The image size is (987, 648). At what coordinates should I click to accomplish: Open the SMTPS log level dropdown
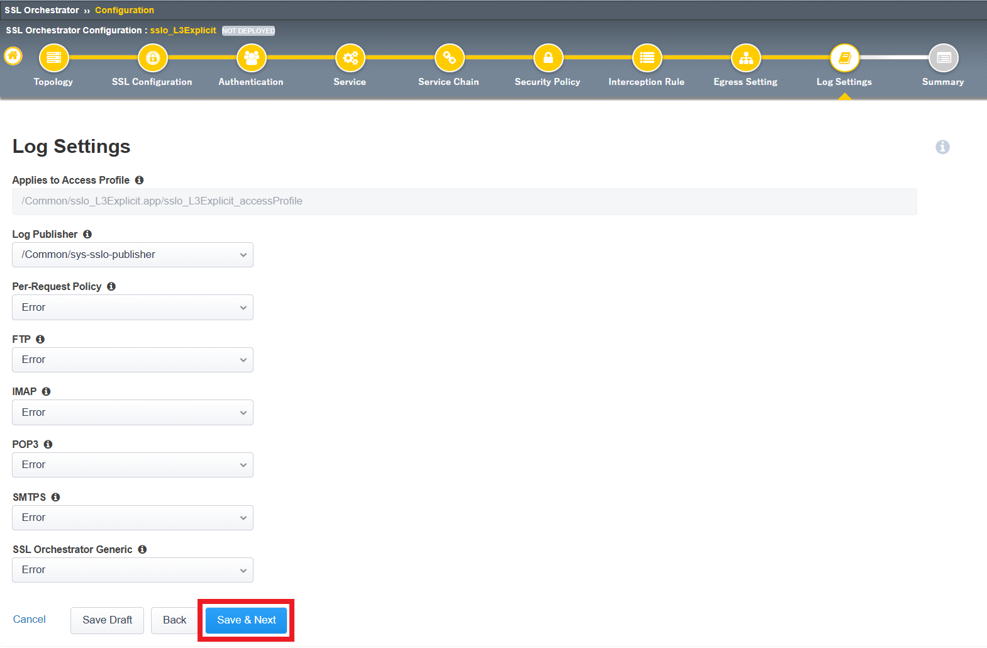pos(133,518)
